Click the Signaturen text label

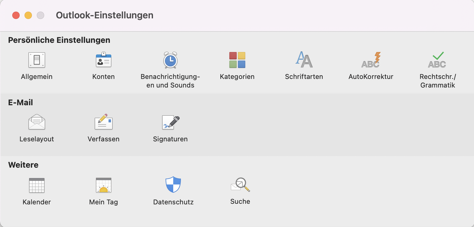(x=170, y=139)
